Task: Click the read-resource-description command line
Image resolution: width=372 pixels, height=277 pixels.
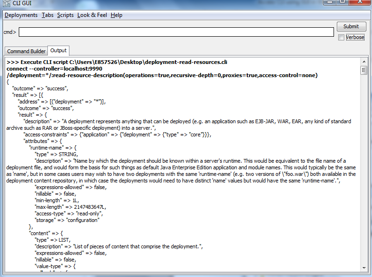Action: coord(162,75)
